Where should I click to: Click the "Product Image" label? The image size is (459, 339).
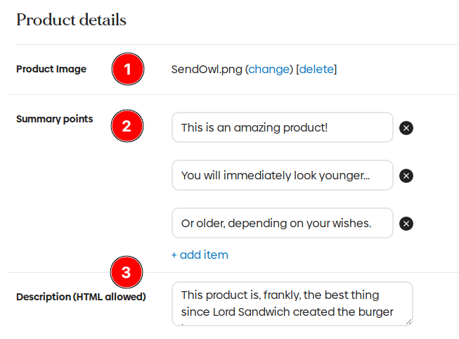51,69
